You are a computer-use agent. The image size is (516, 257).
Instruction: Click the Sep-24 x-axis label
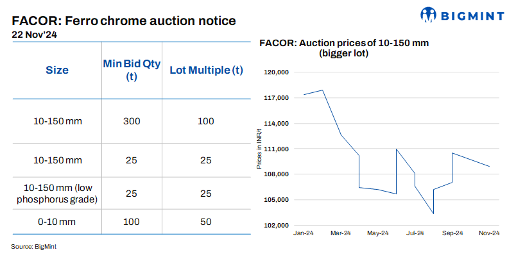pyautogui.click(x=452, y=233)
